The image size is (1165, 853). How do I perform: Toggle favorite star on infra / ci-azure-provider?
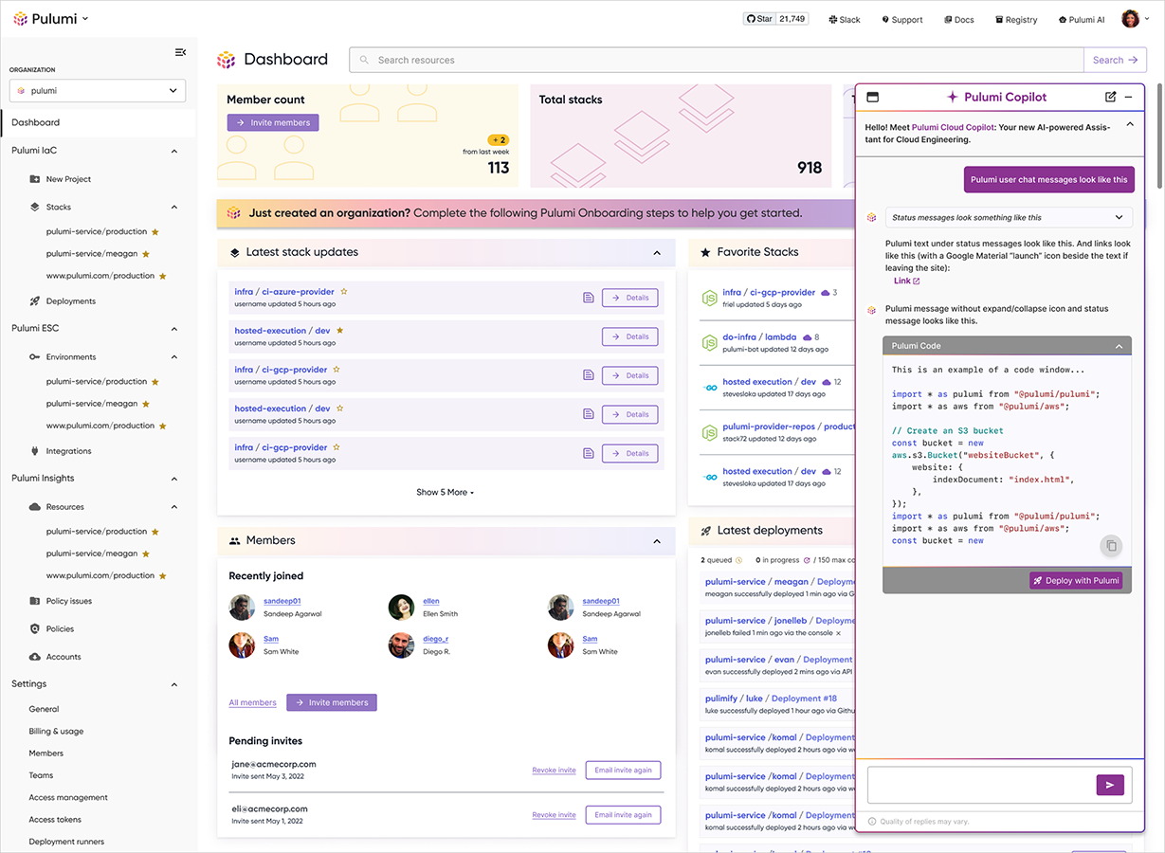tap(344, 292)
